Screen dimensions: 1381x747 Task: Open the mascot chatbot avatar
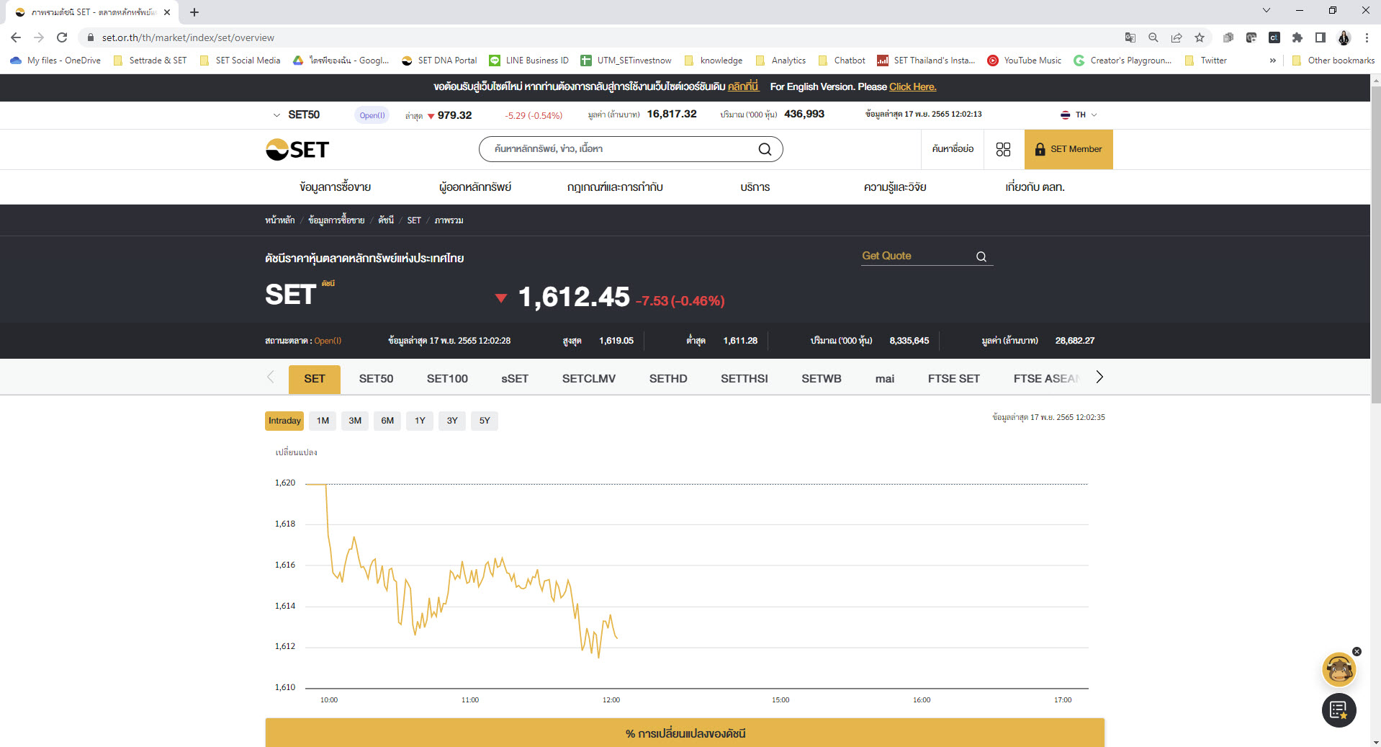[x=1339, y=670]
